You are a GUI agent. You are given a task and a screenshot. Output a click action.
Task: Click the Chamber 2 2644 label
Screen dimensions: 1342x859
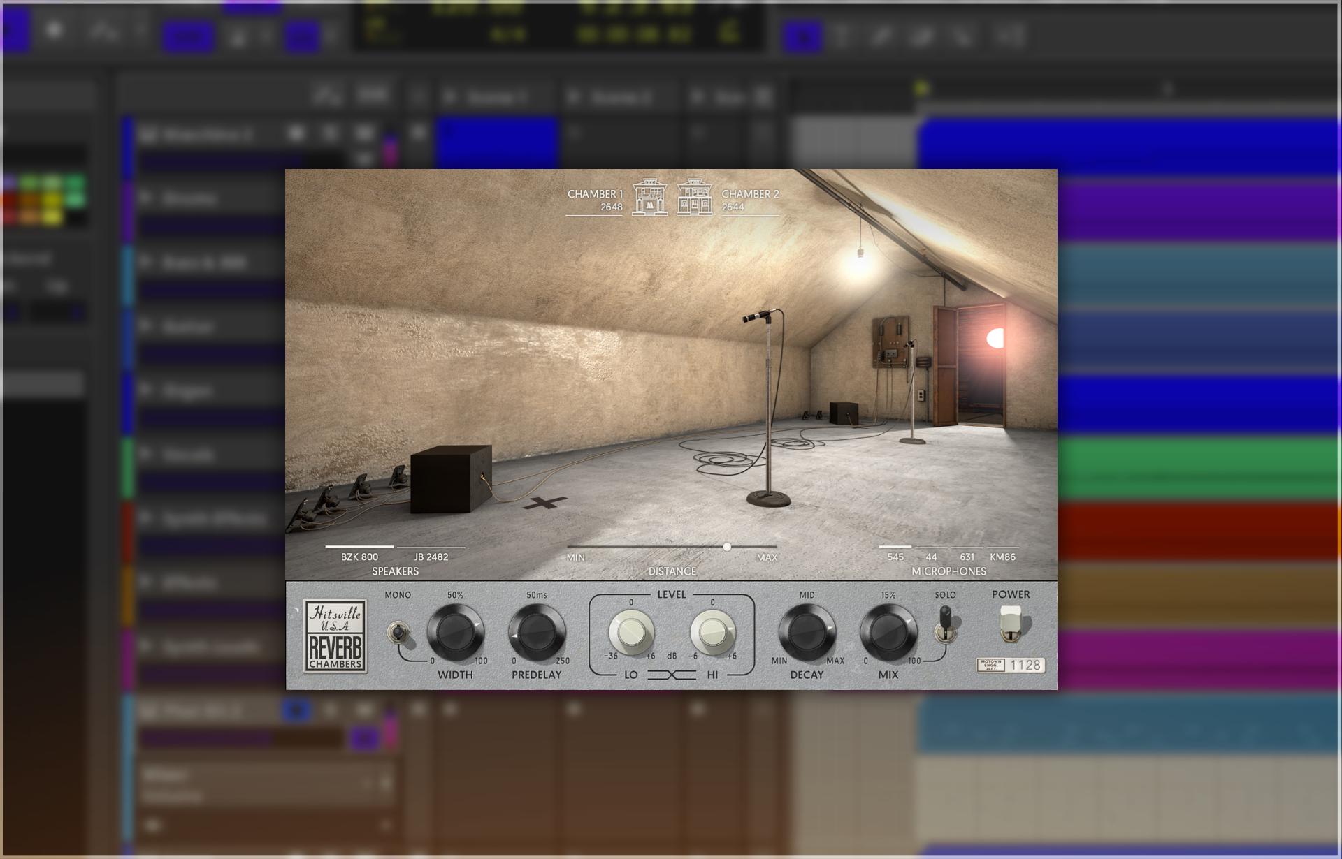point(750,200)
